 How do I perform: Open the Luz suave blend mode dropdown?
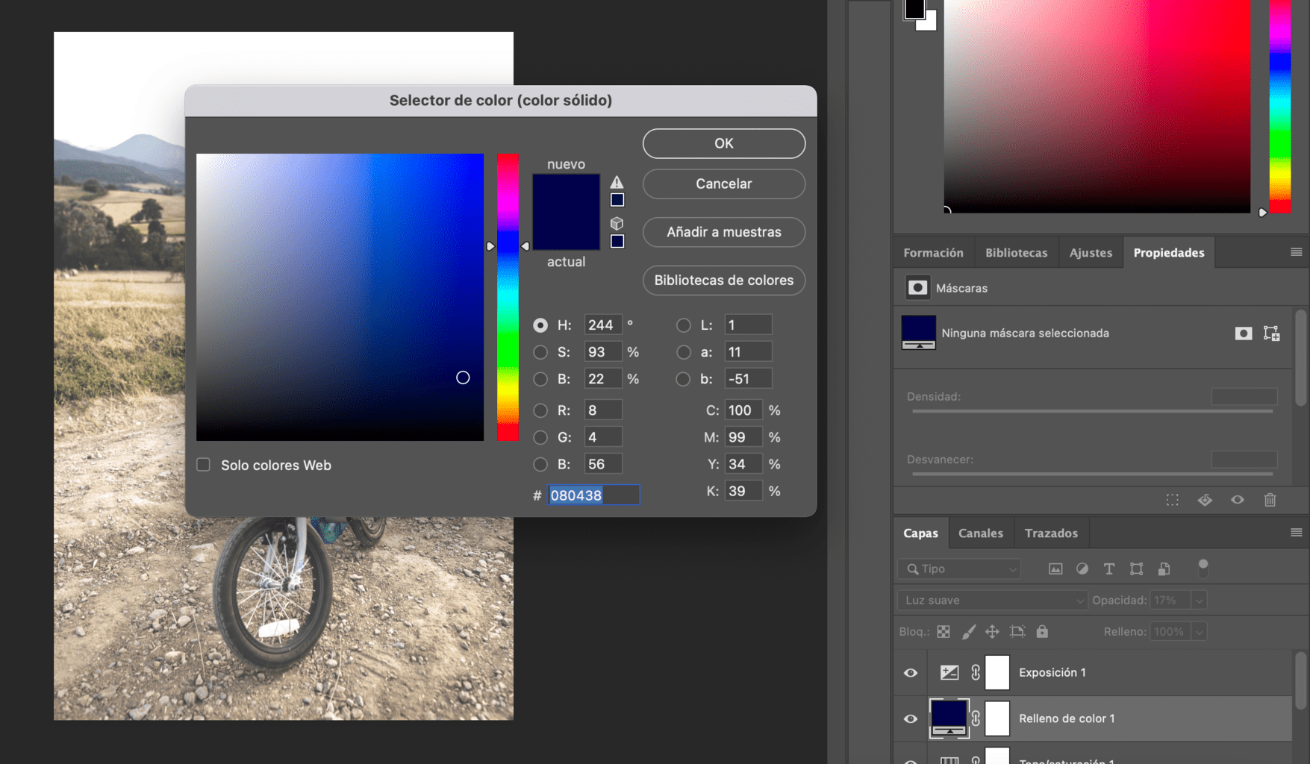pyautogui.click(x=992, y=601)
